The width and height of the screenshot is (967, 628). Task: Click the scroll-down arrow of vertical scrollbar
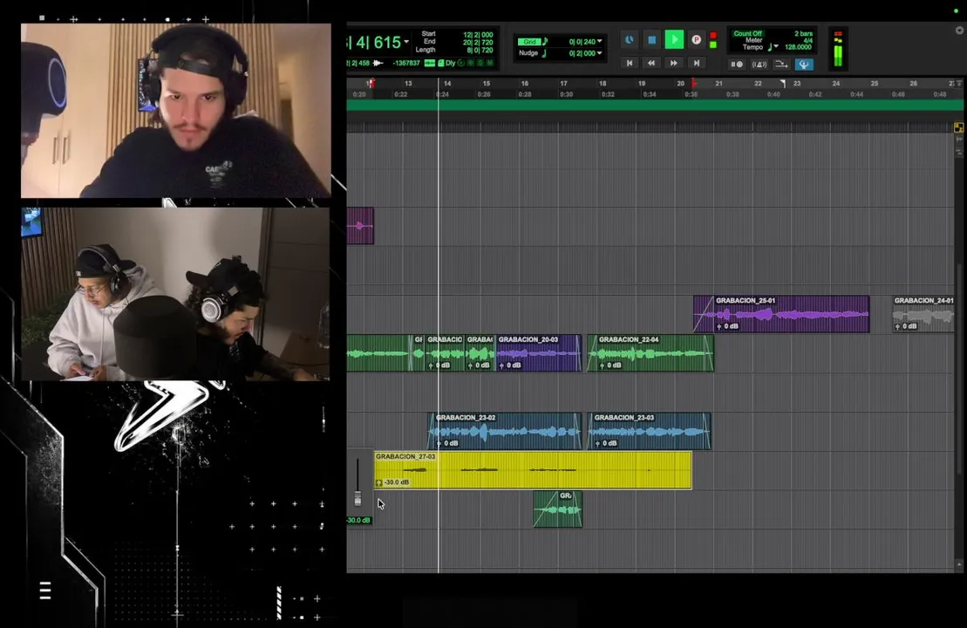959,564
